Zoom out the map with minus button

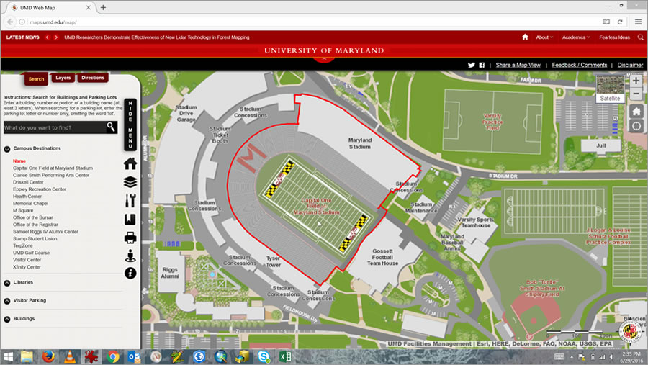636,94
